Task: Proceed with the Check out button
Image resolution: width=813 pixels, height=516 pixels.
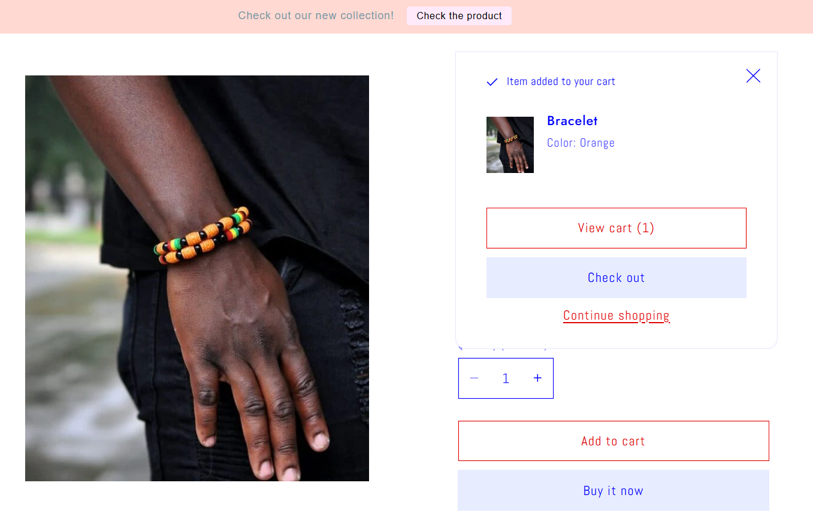Action: (x=616, y=278)
